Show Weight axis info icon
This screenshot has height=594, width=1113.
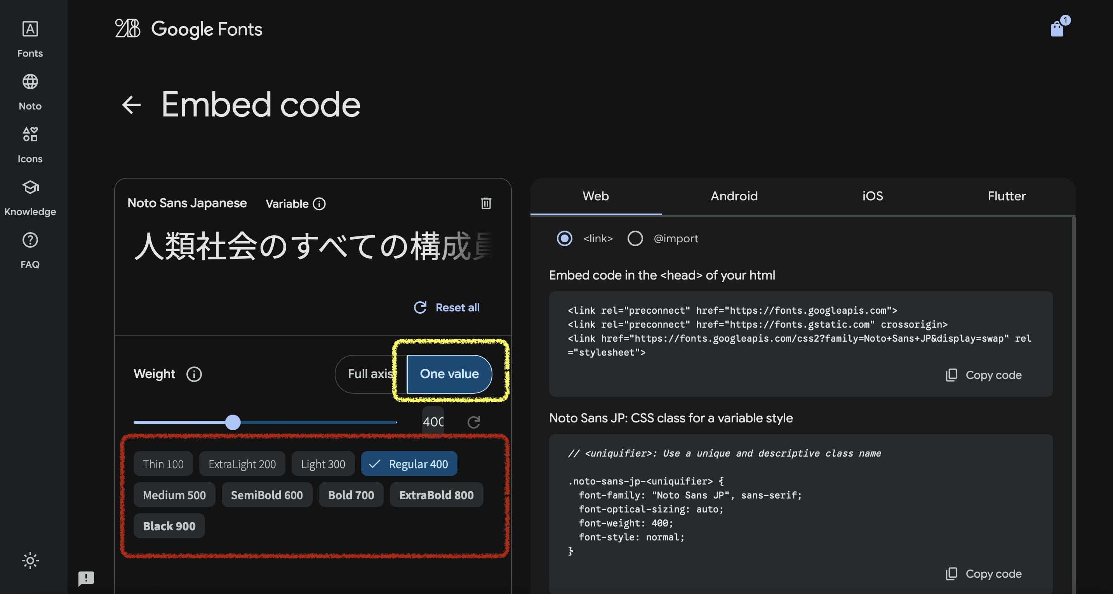tap(194, 374)
